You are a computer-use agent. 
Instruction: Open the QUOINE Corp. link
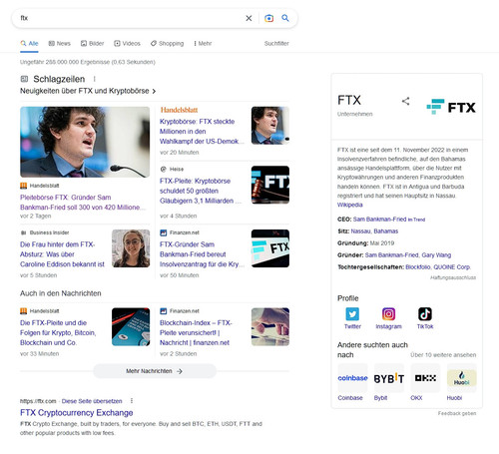click(x=452, y=267)
